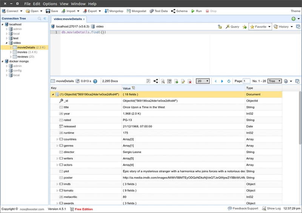Collapse the ObjectId document row
This screenshot has width=302, height=213.
53,94
